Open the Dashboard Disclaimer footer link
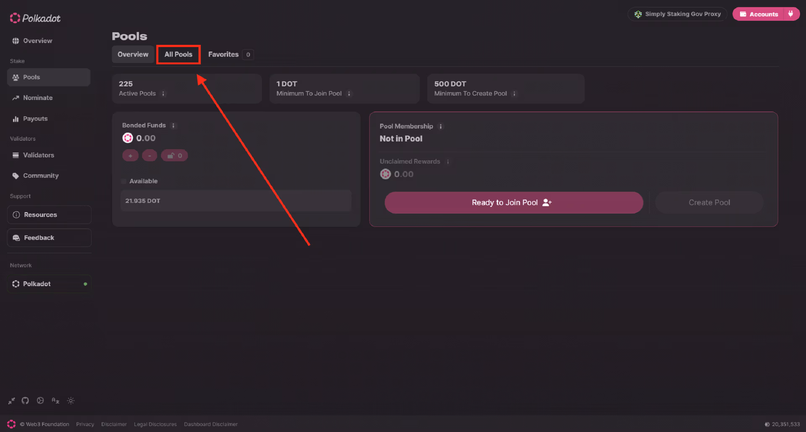 211,424
